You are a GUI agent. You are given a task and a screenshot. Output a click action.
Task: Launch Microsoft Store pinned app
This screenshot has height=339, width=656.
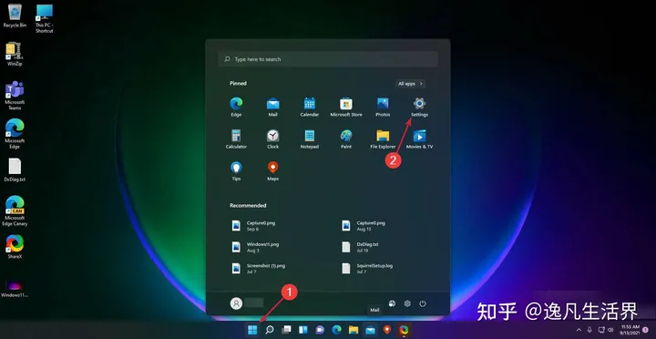click(346, 108)
